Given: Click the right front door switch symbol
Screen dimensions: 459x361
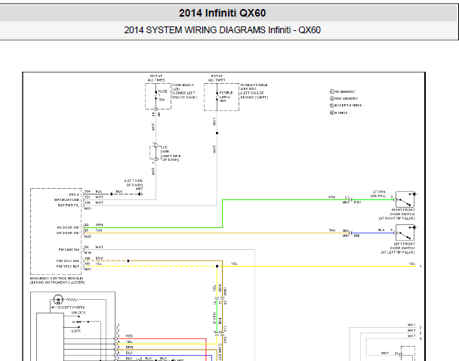Looking at the screenshot, I should point(405,199).
